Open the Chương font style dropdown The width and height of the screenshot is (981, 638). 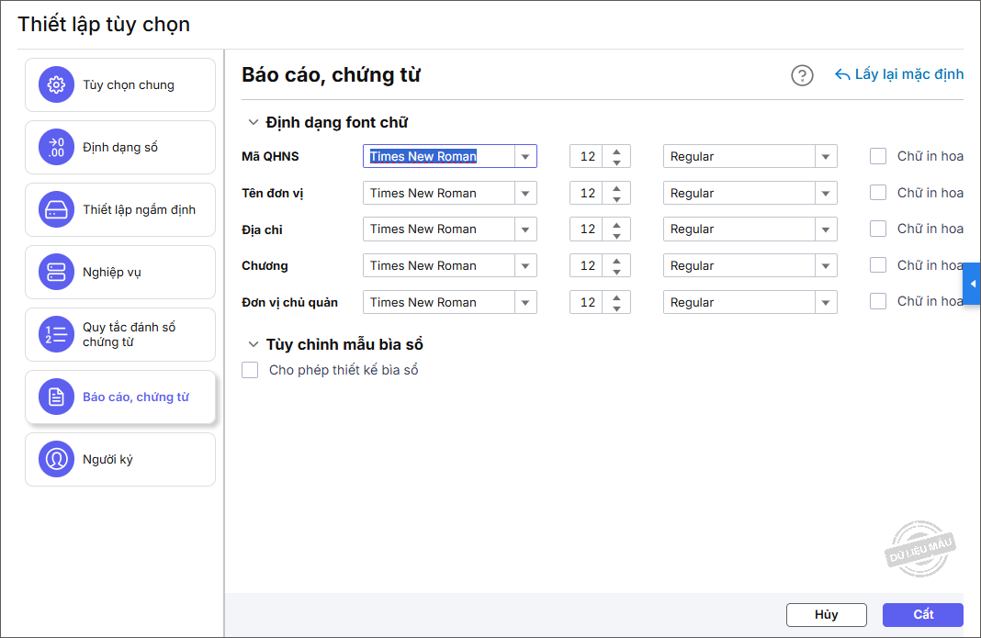826,266
